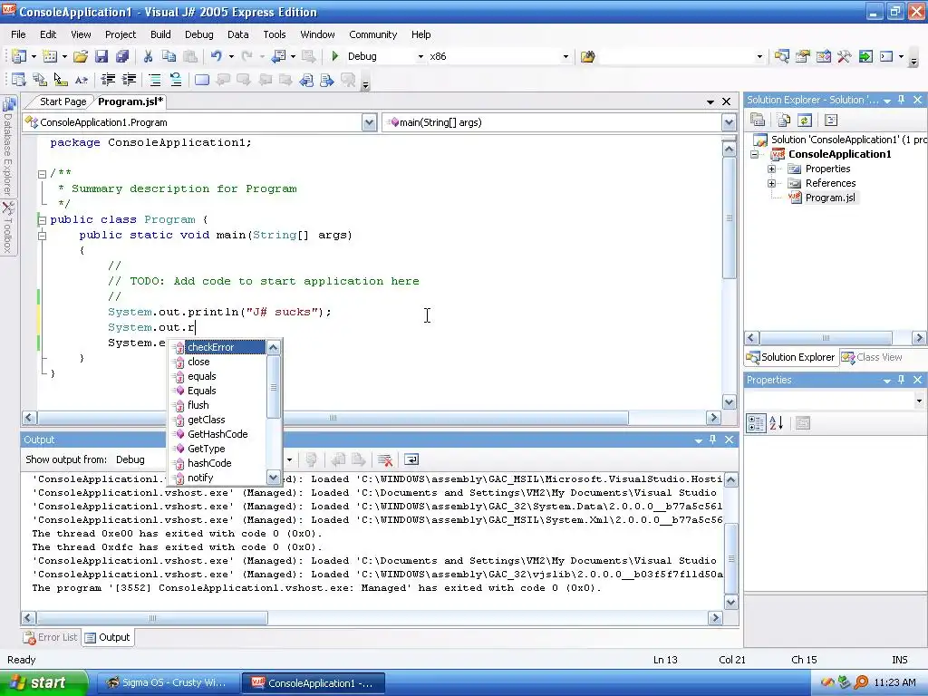Choose hashCode in the autocomplete list
This screenshot has height=696, width=928.
(x=209, y=463)
